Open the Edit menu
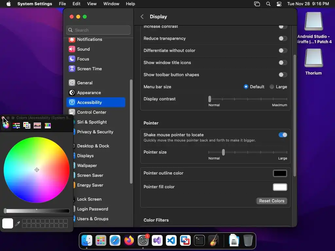This screenshot has width=335, height=251. (x=76, y=4)
